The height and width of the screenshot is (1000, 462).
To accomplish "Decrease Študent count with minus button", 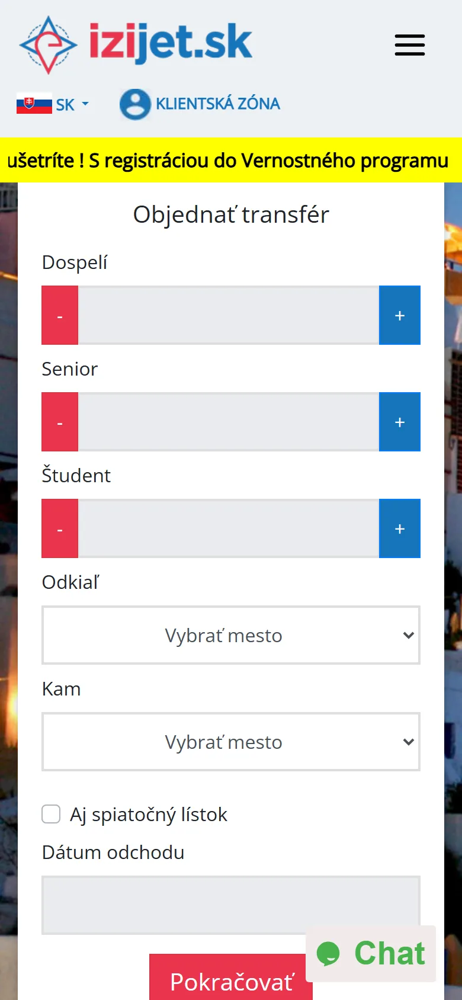I will (60, 528).
